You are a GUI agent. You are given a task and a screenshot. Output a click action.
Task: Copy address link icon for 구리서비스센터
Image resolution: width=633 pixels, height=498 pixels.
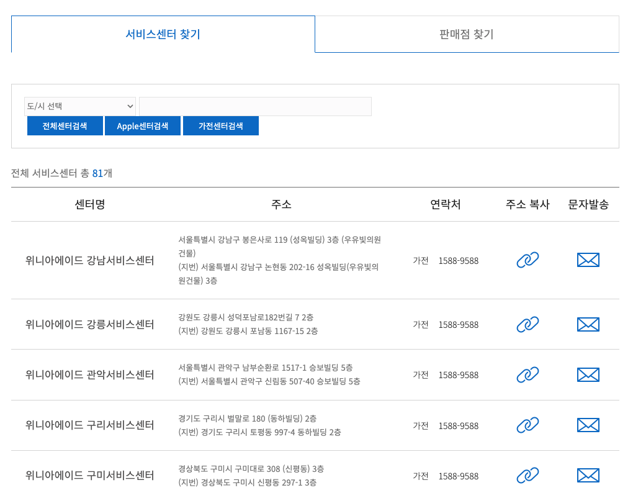[527, 425]
